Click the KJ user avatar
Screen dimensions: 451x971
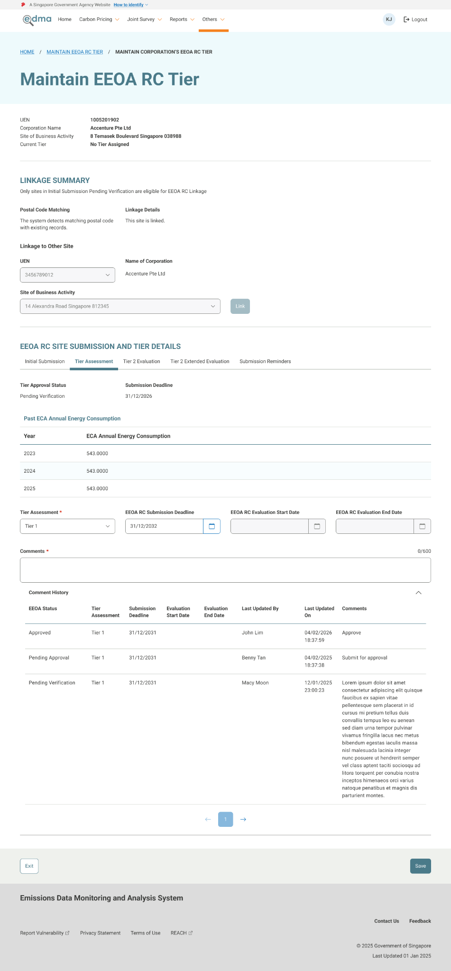point(389,19)
